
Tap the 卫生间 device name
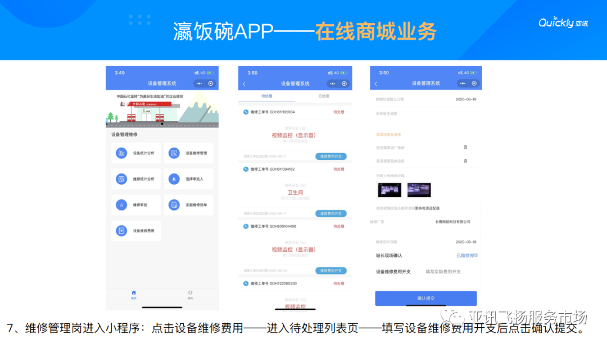[295, 192]
